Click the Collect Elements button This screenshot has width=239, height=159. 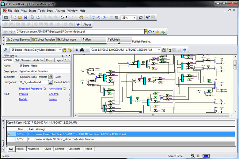[x=18, y=40]
